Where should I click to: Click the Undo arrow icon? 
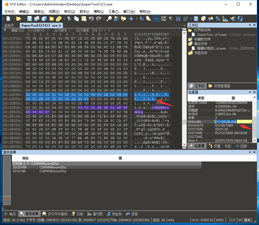[91, 19]
